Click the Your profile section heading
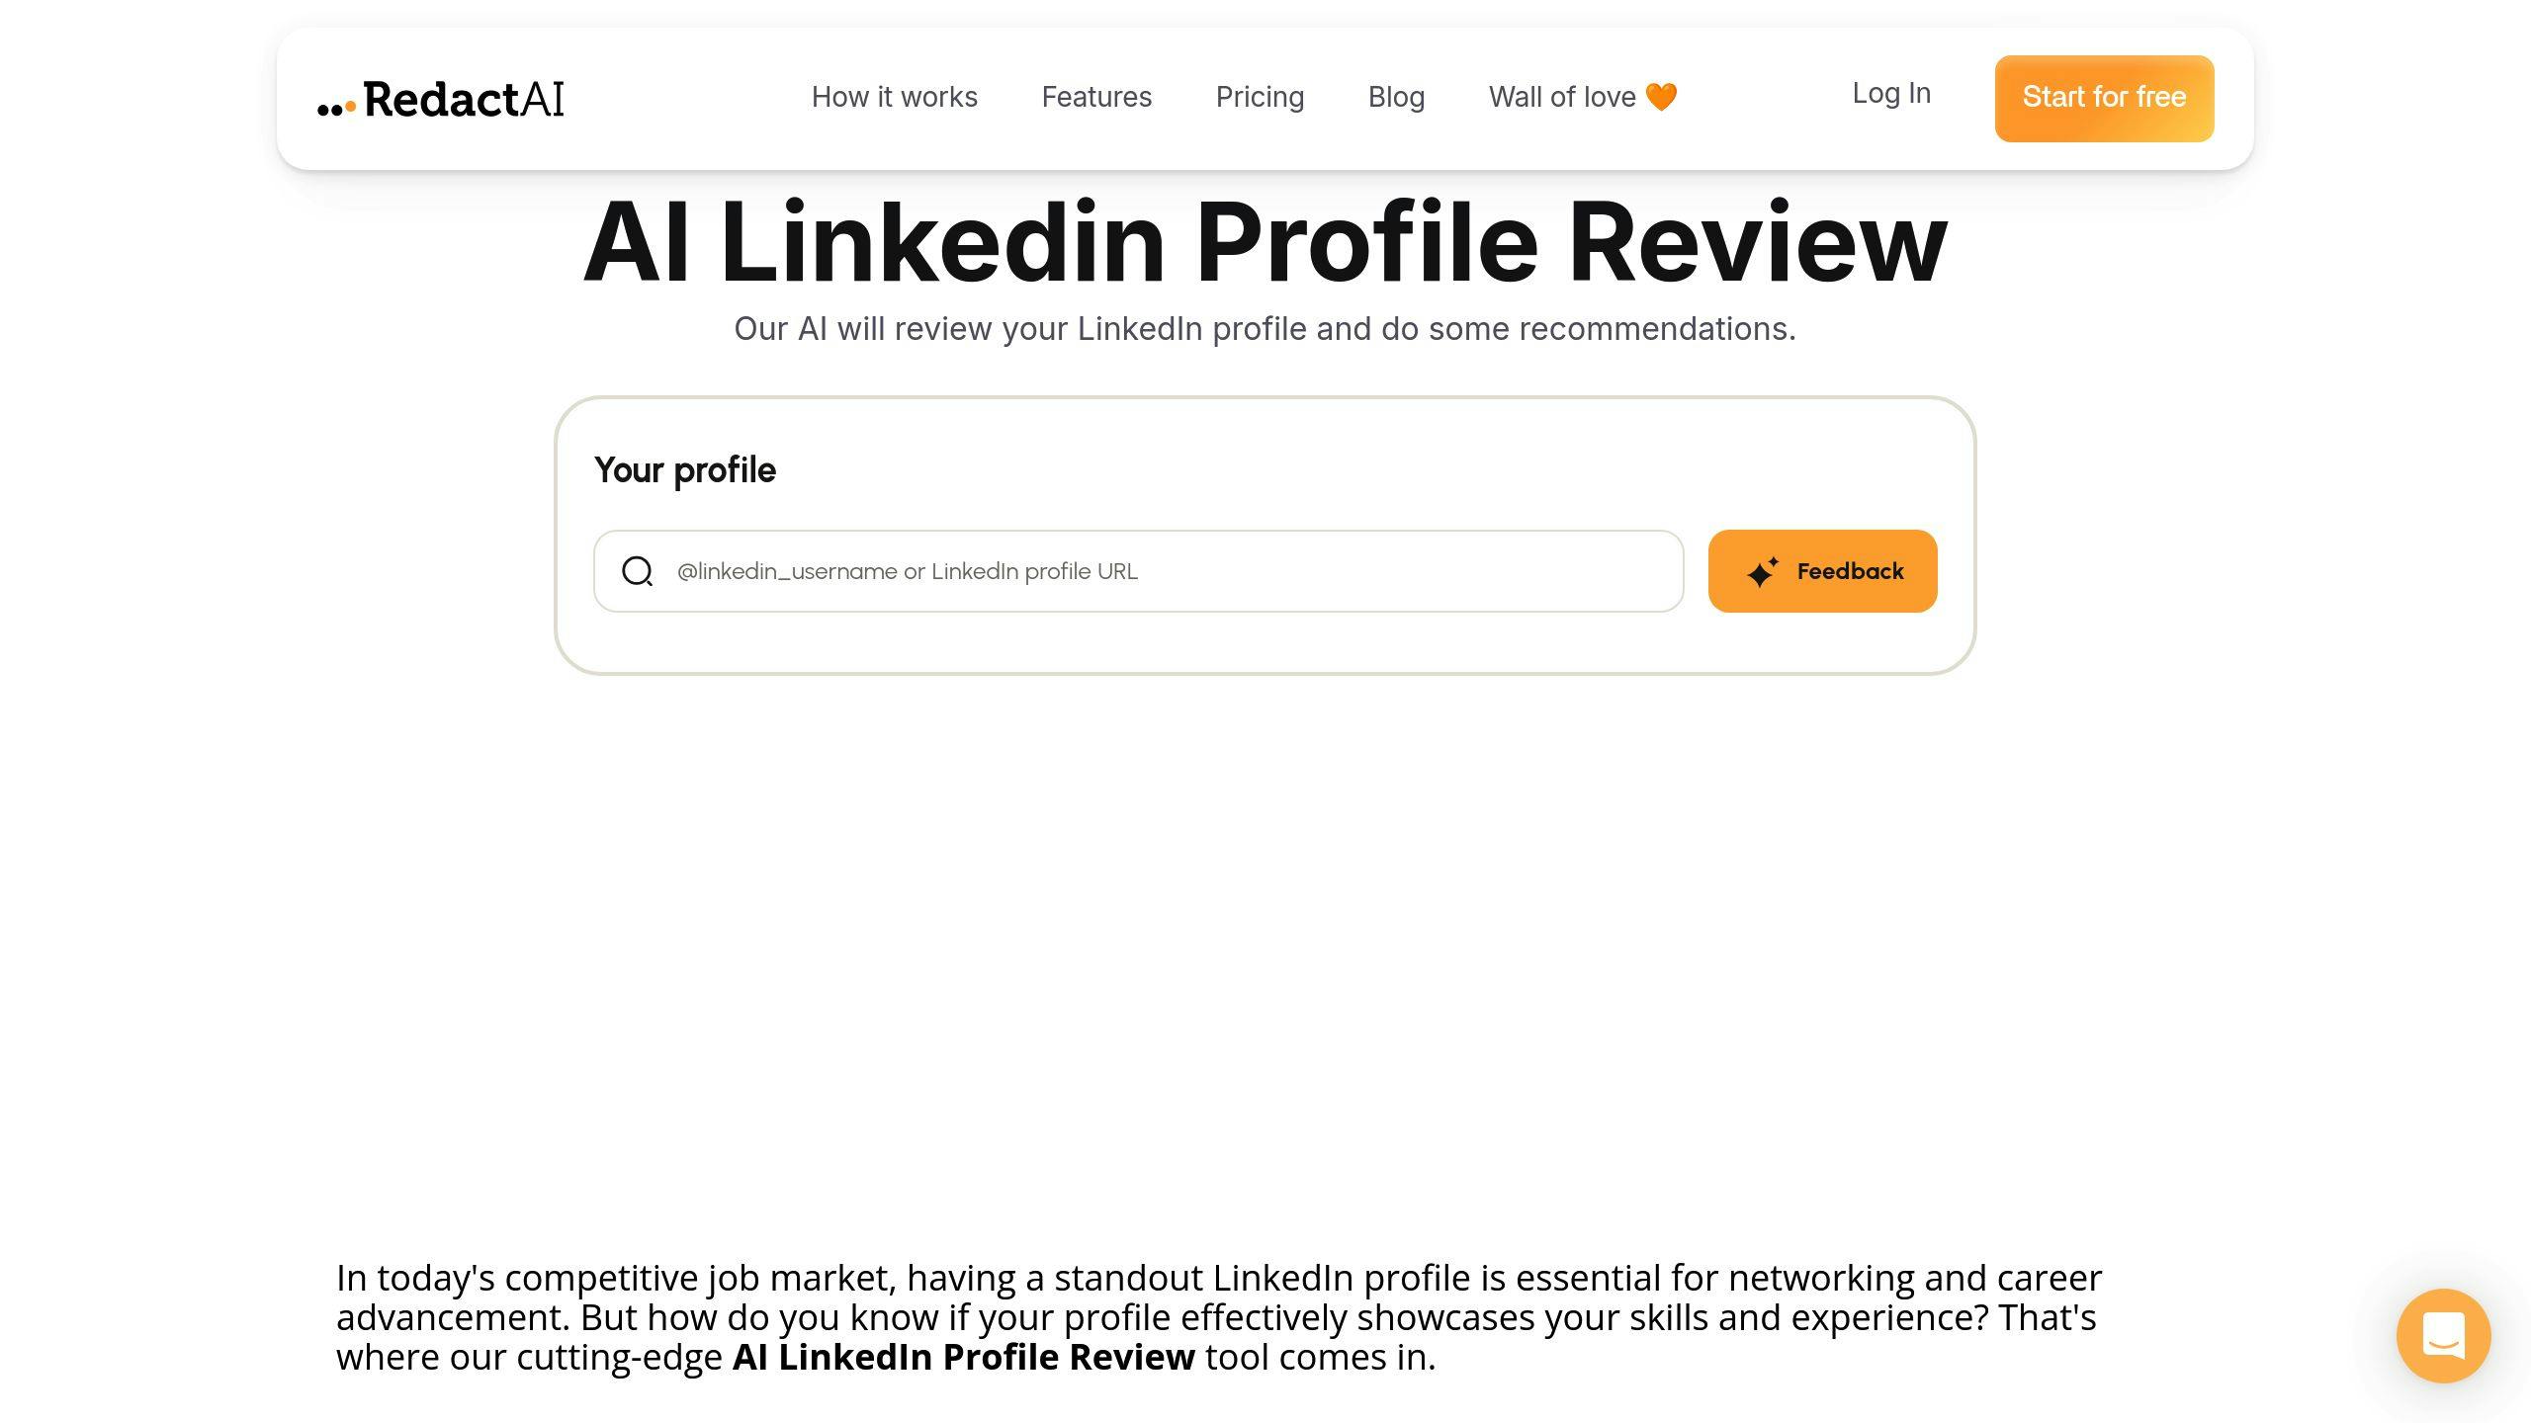The width and height of the screenshot is (2531, 1423). coord(684,470)
